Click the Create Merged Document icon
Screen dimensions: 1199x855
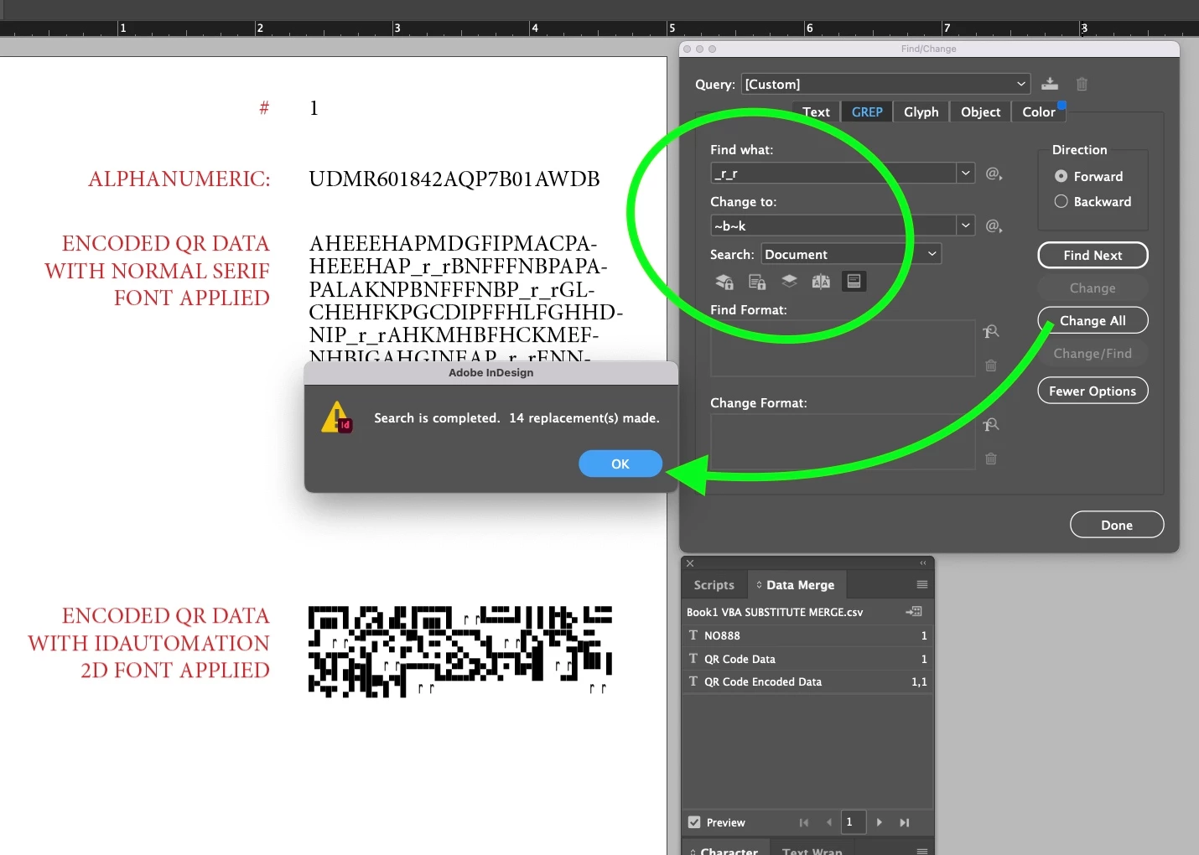click(914, 612)
